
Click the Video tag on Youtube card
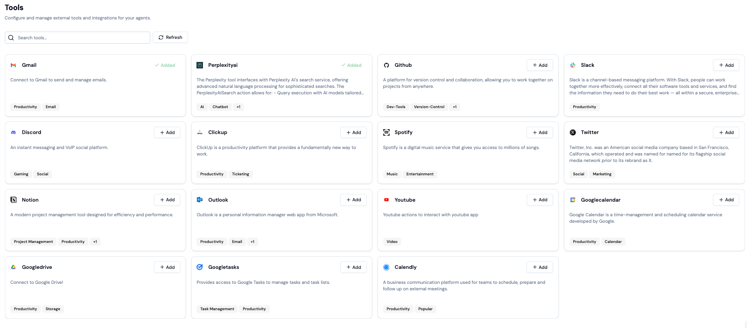392,242
